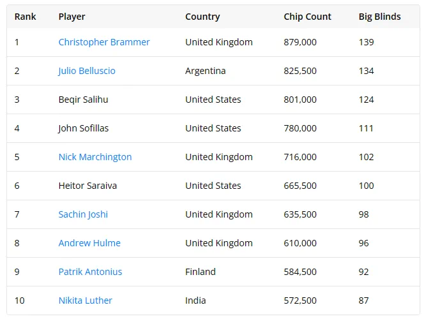Click the Finland country cell
426x319 pixels.
pos(201,272)
